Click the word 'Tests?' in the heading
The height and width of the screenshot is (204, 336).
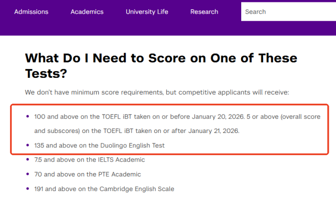(x=45, y=73)
